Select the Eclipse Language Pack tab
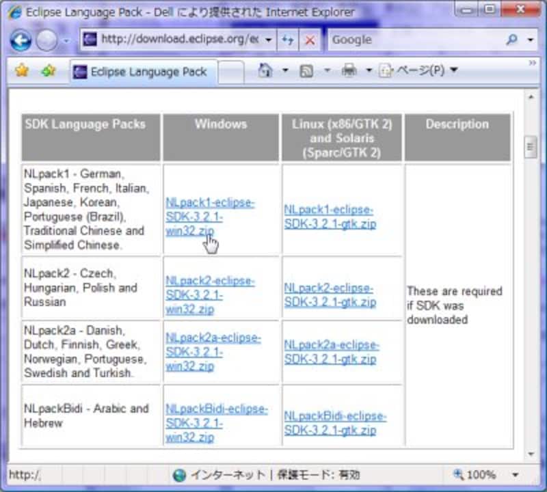Screen dimensions: 547x492 click(144, 72)
